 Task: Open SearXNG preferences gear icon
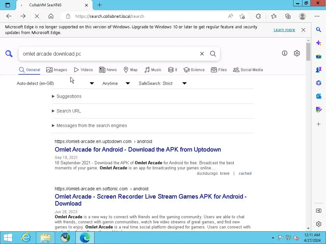click(x=297, y=53)
